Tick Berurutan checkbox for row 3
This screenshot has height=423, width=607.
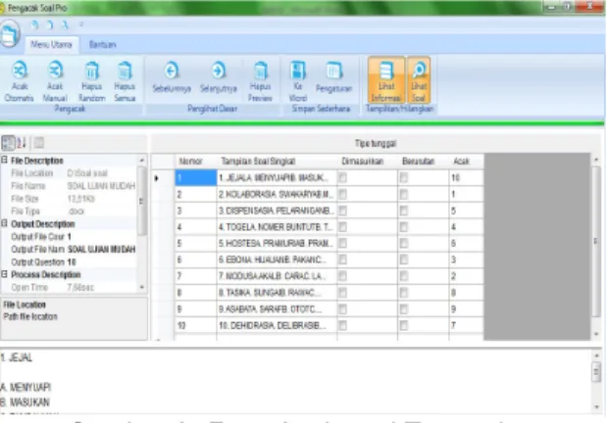pyautogui.click(x=404, y=211)
